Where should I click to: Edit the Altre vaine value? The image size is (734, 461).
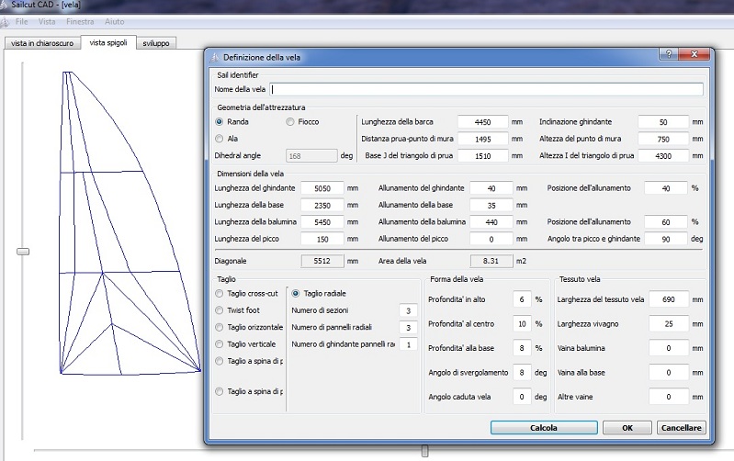coord(669,397)
